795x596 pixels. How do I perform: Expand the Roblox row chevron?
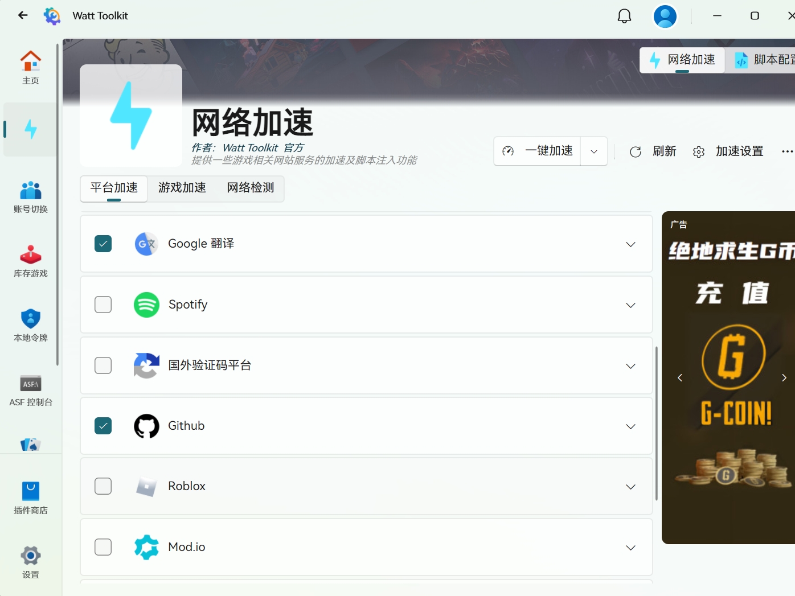[630, 487]
